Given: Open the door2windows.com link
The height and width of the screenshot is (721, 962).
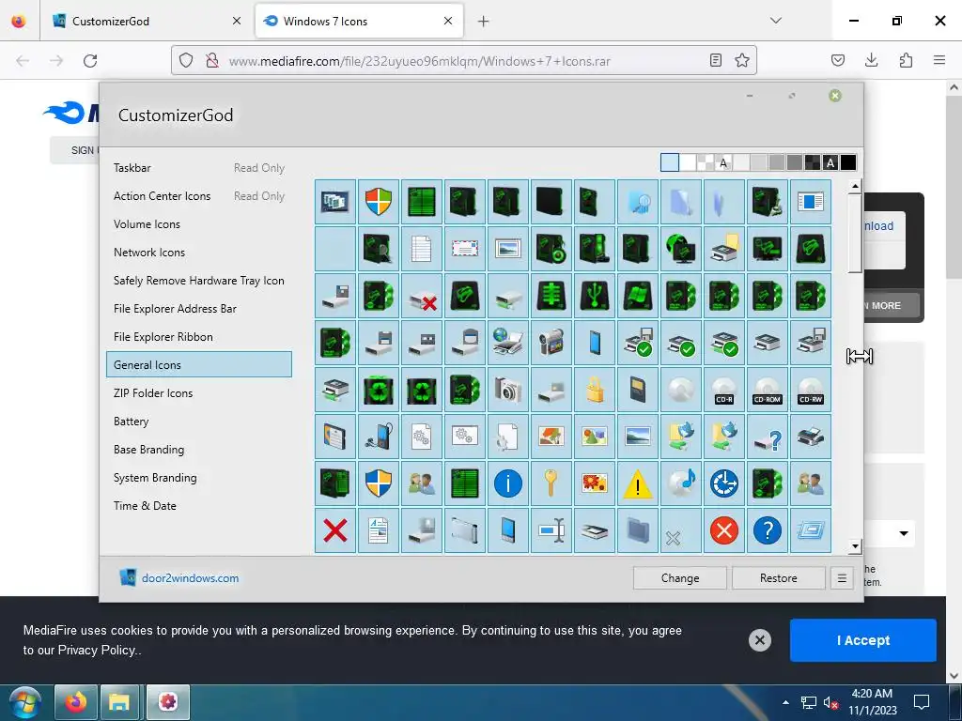Looking at the screenshot, I should (190, 578).
